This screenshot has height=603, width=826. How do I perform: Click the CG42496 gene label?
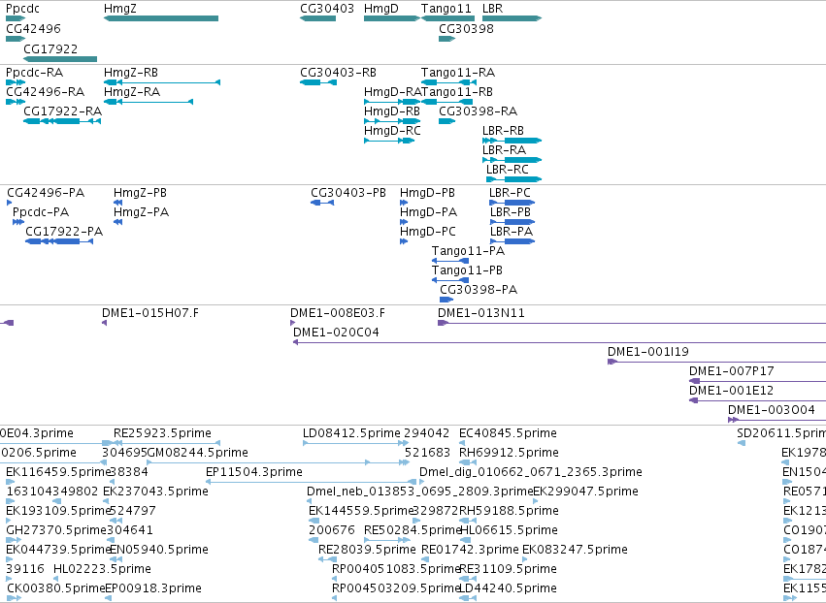point(33,28)
